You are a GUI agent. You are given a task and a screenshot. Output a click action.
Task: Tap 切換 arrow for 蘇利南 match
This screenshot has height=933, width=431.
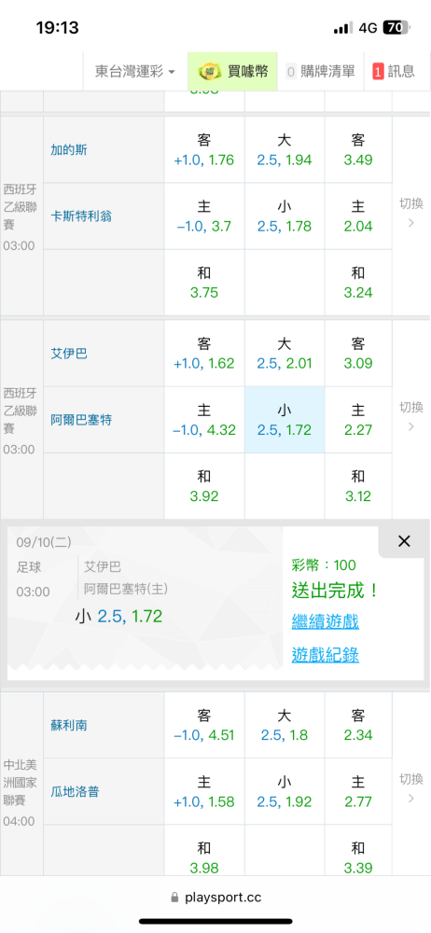coord(410,788)
